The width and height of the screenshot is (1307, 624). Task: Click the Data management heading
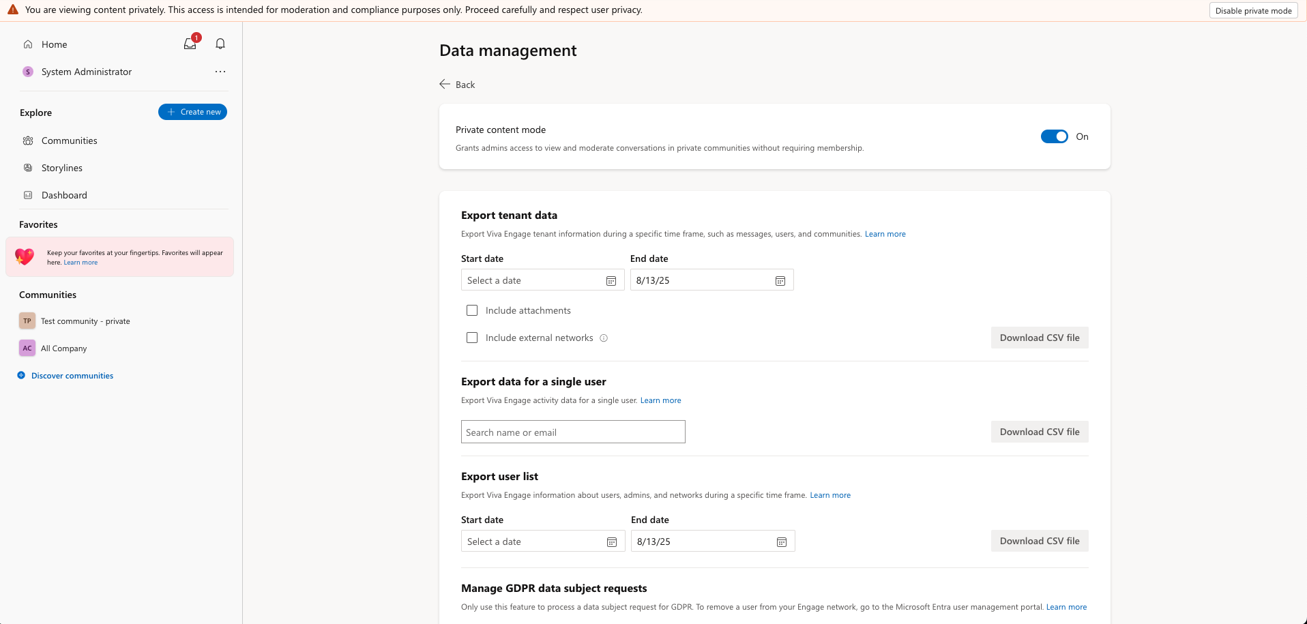point(508,50)
